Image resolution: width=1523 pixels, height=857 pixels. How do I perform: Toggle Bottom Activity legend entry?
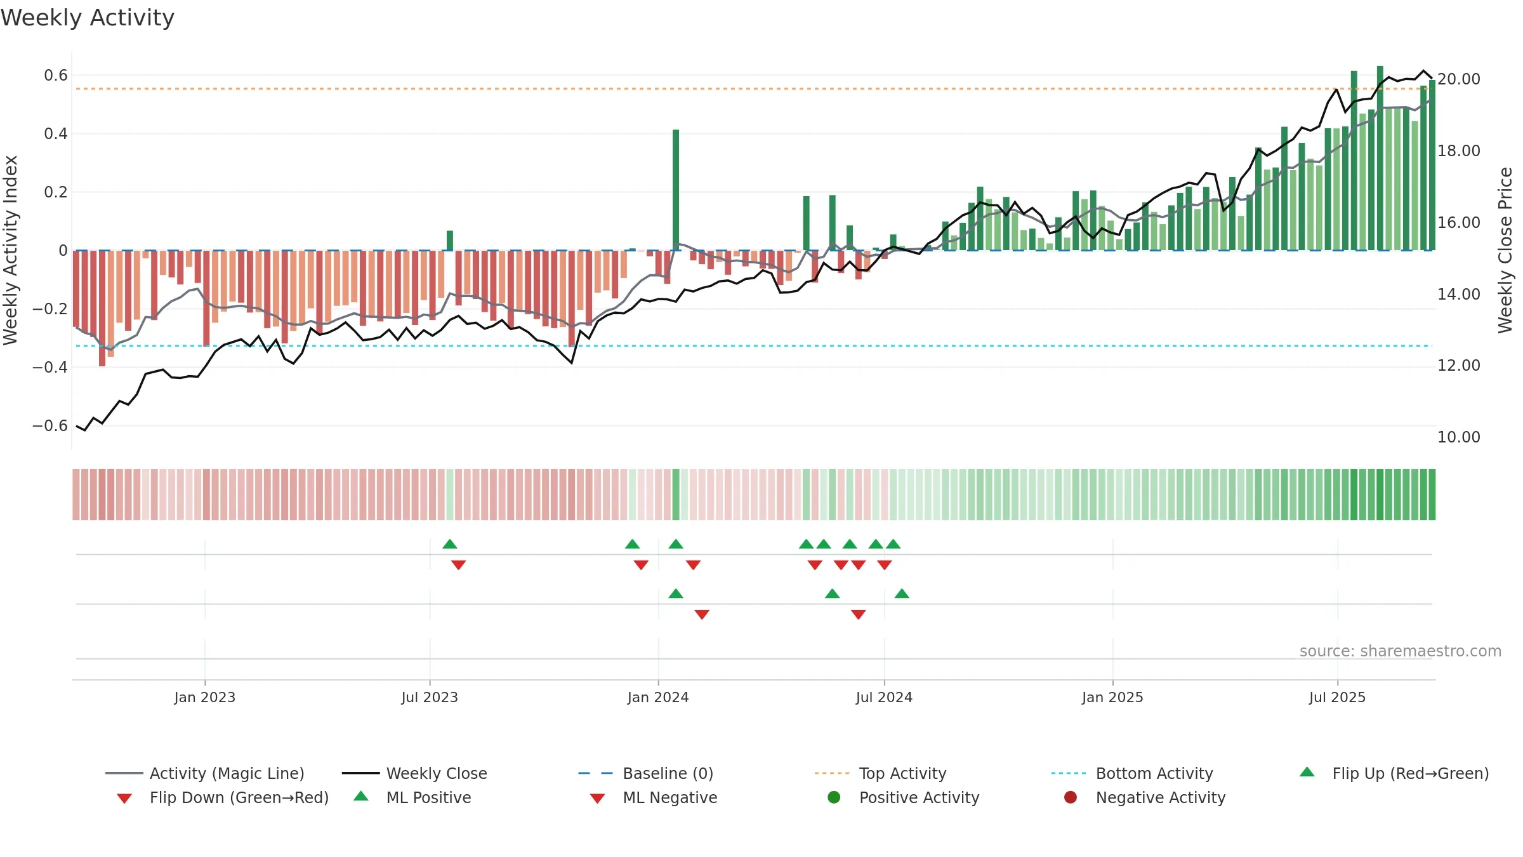[1132, 773]
